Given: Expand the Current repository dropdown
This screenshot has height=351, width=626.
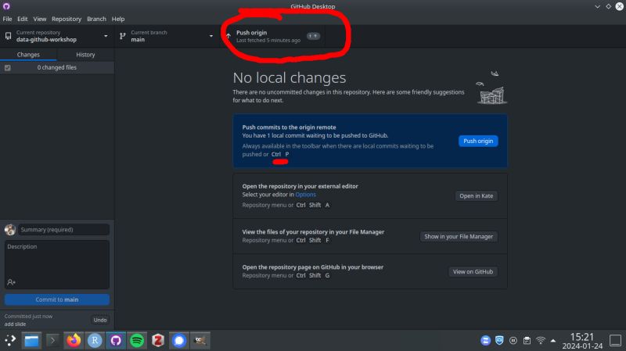Looking at the screenshot, I should point(57,36).
